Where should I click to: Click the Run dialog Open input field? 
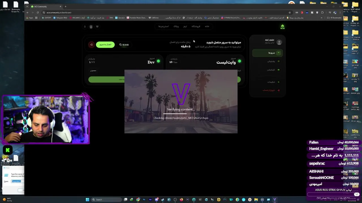tap(18, 181)
